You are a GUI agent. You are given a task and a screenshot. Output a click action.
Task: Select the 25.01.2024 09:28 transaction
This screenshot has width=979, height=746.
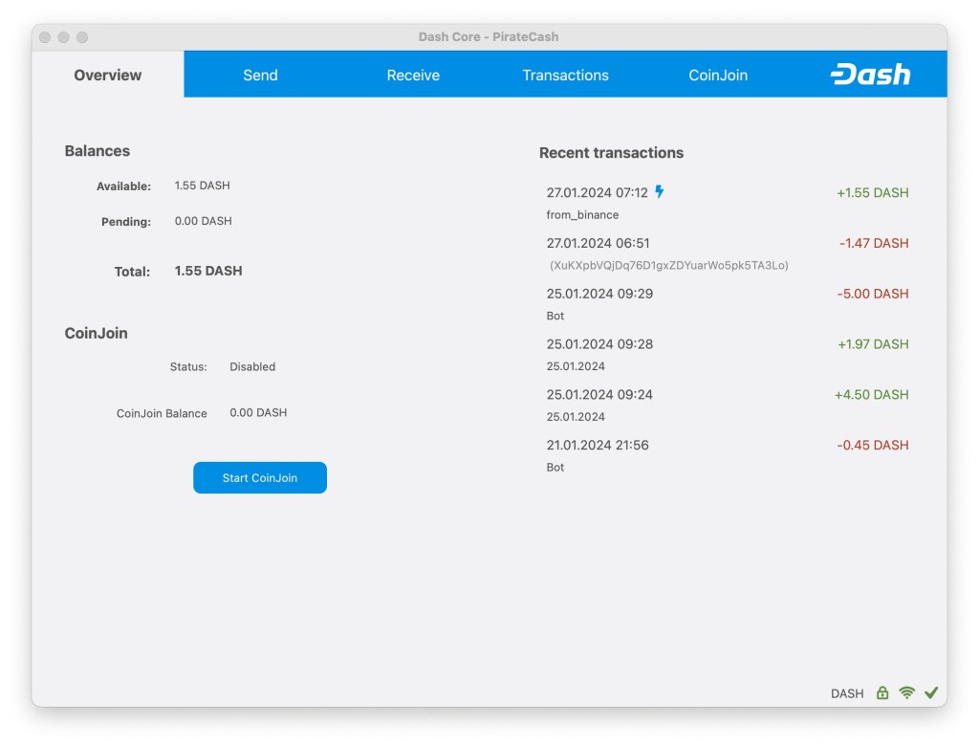(728, 355)
